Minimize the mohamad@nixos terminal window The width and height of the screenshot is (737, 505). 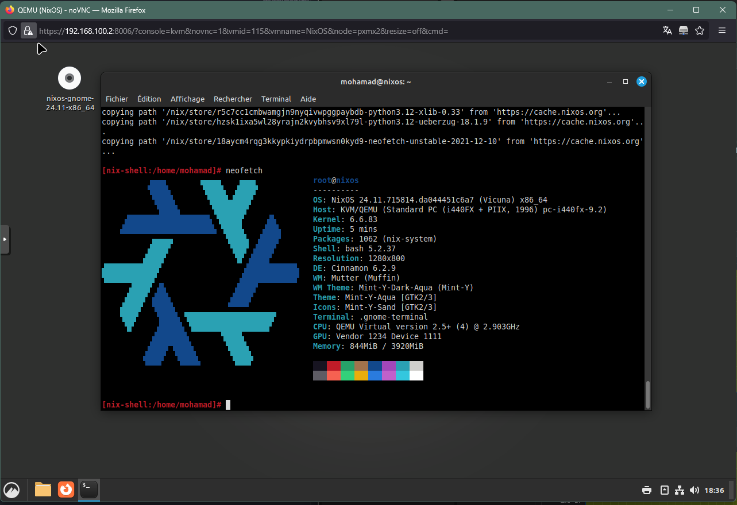pyautogui.click(x=609, y=82)
